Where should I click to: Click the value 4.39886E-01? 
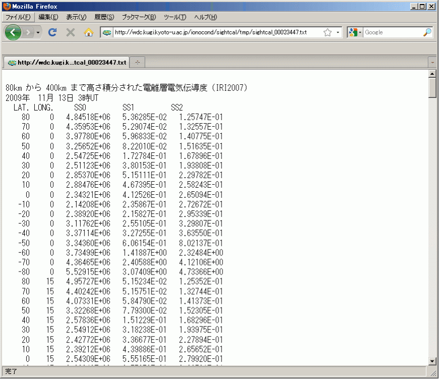tap(144, 349)
